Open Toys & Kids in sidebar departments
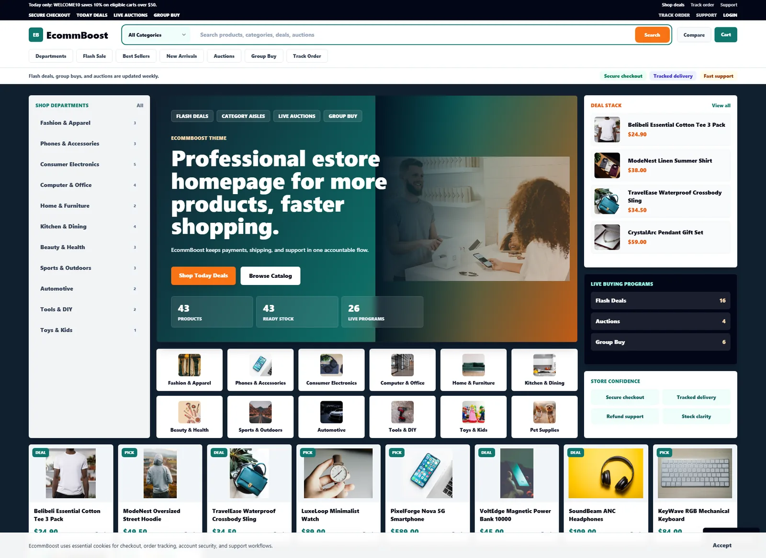766x558 pixels. click(88, 330)
